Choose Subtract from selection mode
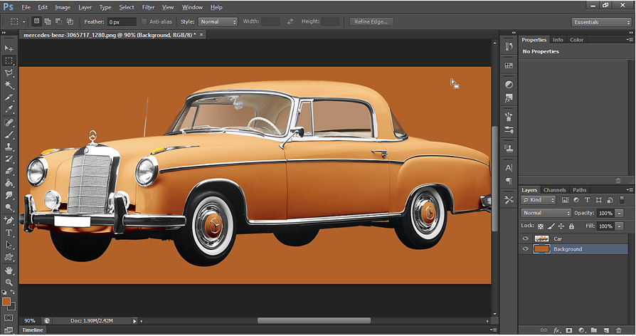 (x=59, y=21)
